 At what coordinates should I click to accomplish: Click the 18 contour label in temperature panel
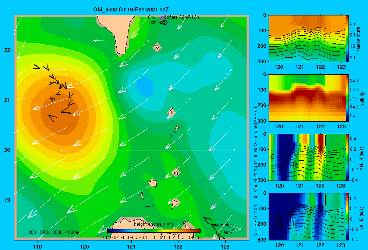(x=294, y=46)
